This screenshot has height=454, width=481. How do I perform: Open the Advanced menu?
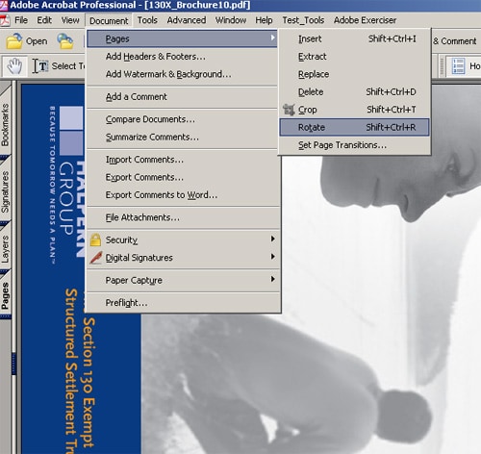click(x=187, y=20)
